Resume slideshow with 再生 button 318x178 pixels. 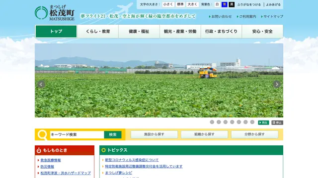263,123
